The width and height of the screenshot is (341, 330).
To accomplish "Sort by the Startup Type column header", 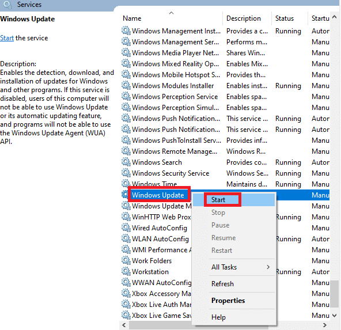I will click(x=319, y=18).
